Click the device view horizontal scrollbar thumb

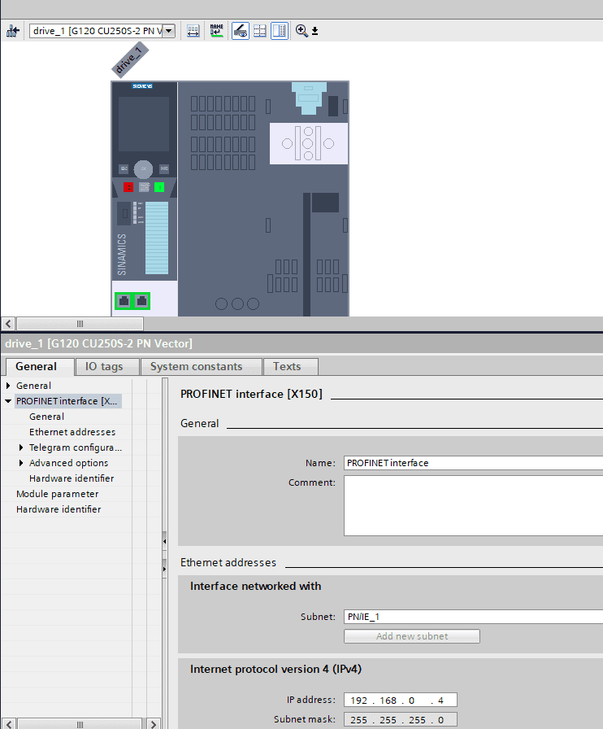pos(80,324)
